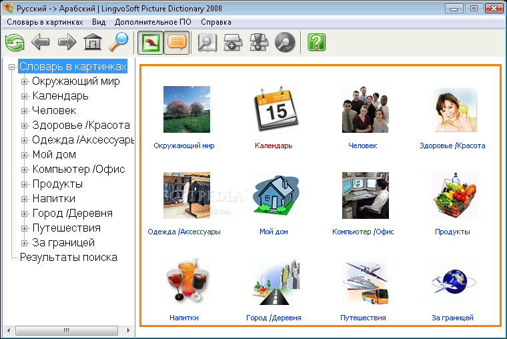The width and height of the screenshot is (507, 339).
Task: Click the grey disc magnifier icon
Action: click(x=285, y=43)
